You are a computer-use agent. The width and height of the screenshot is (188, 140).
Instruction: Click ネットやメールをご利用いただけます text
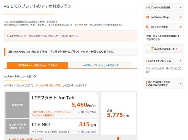point(51,132)
